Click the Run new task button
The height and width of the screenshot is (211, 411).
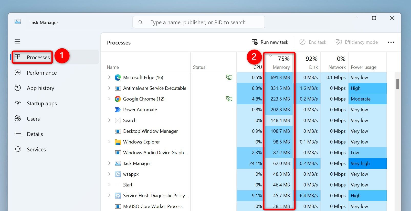click(x=270, y=42)
